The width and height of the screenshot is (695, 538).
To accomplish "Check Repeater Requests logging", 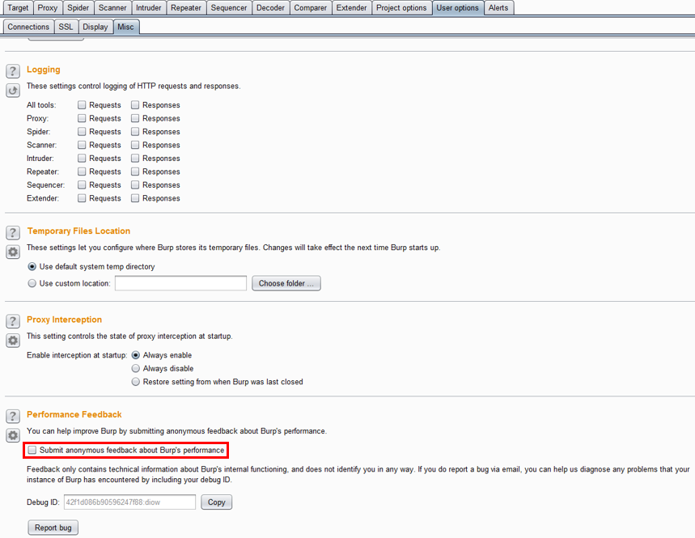I will coord(82,172).
